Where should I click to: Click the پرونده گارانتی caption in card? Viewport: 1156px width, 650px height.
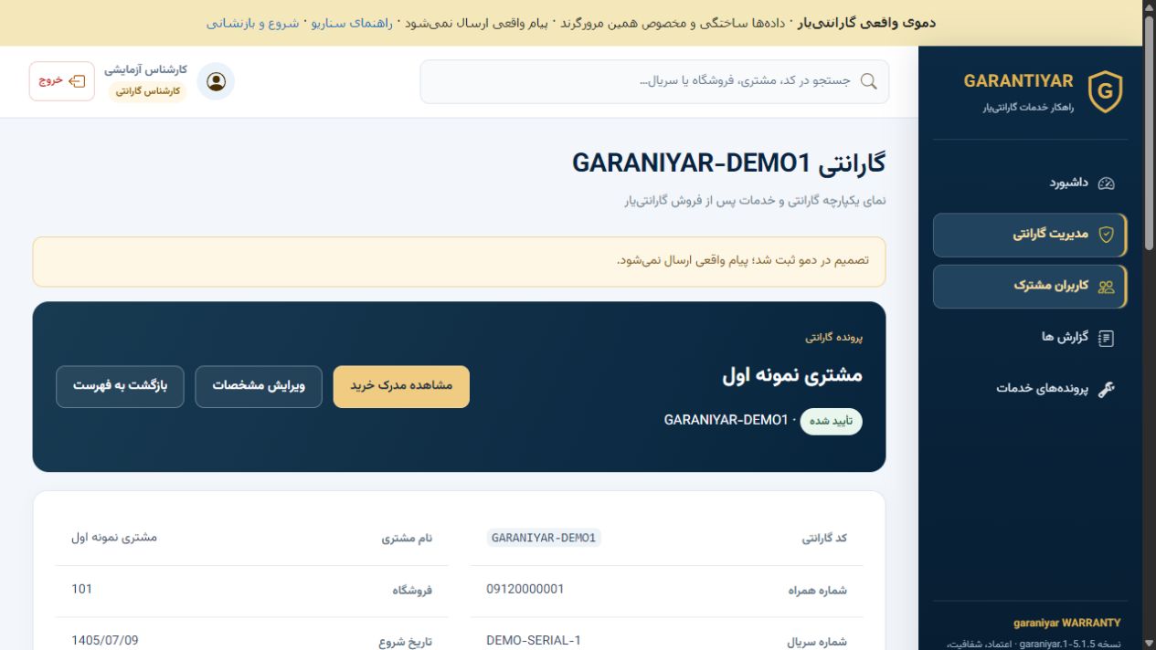click(x=833, y=337)
